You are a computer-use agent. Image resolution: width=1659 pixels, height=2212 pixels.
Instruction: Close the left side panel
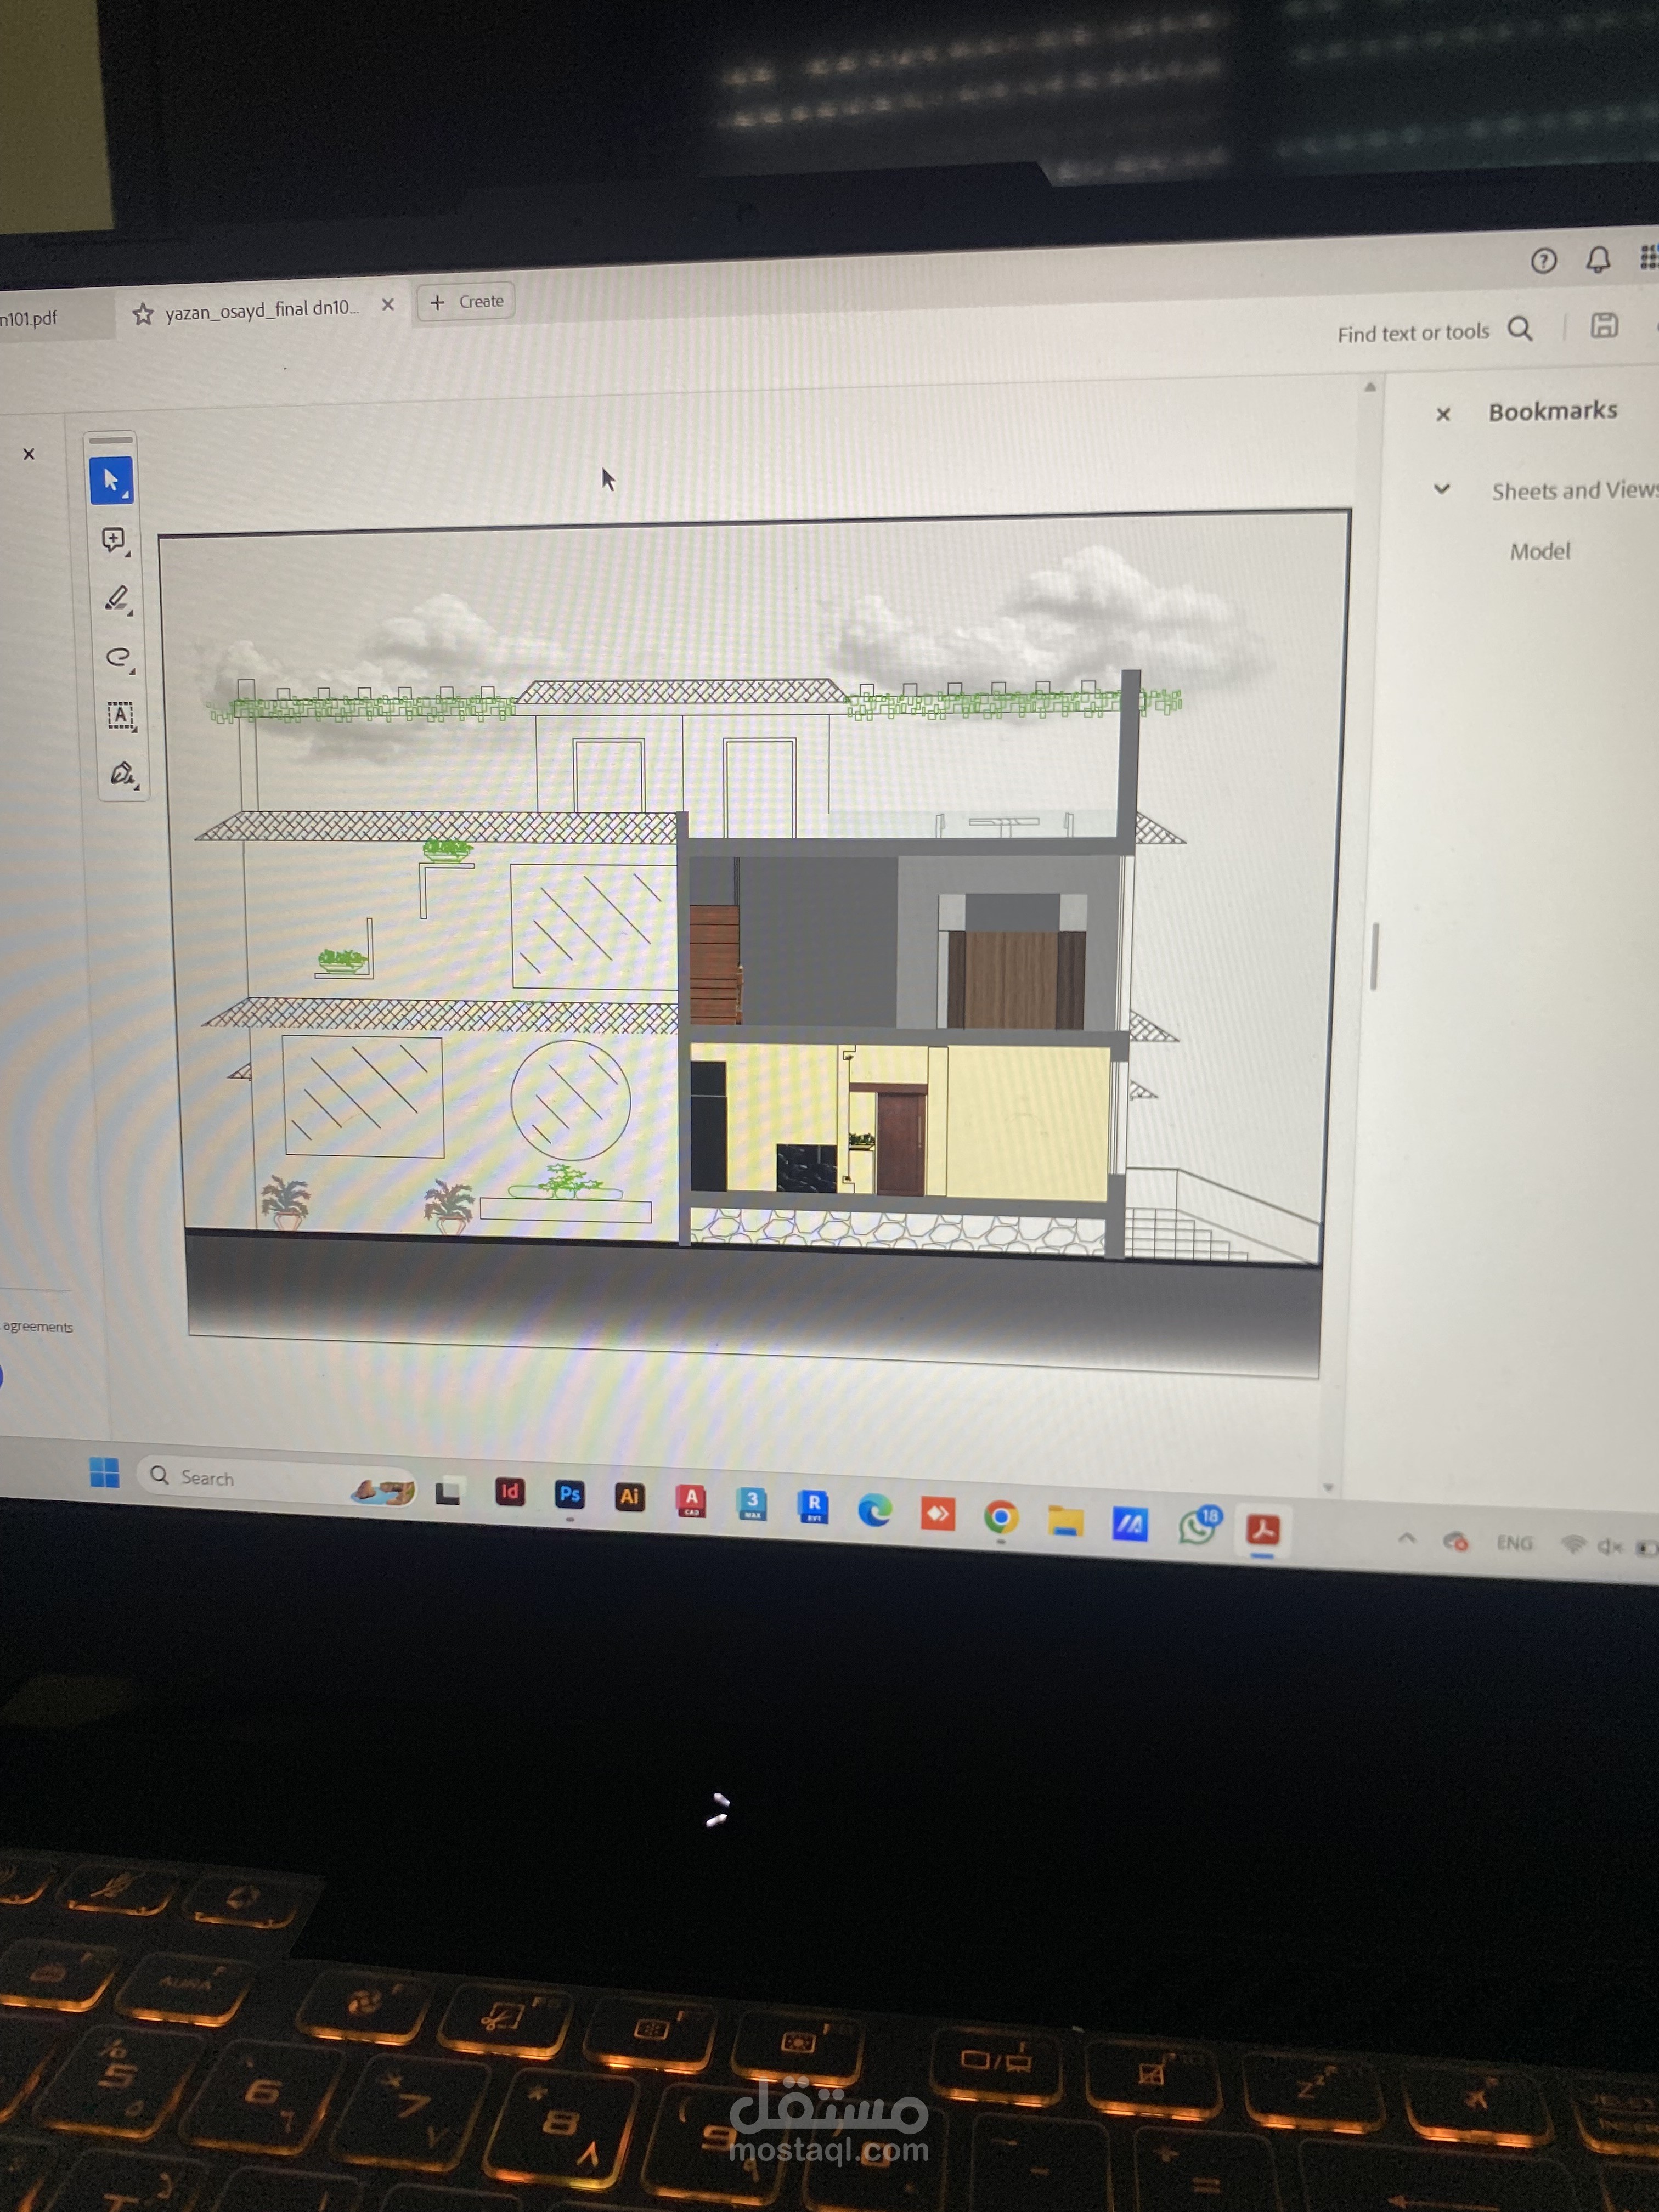click(x=29, y=454)
